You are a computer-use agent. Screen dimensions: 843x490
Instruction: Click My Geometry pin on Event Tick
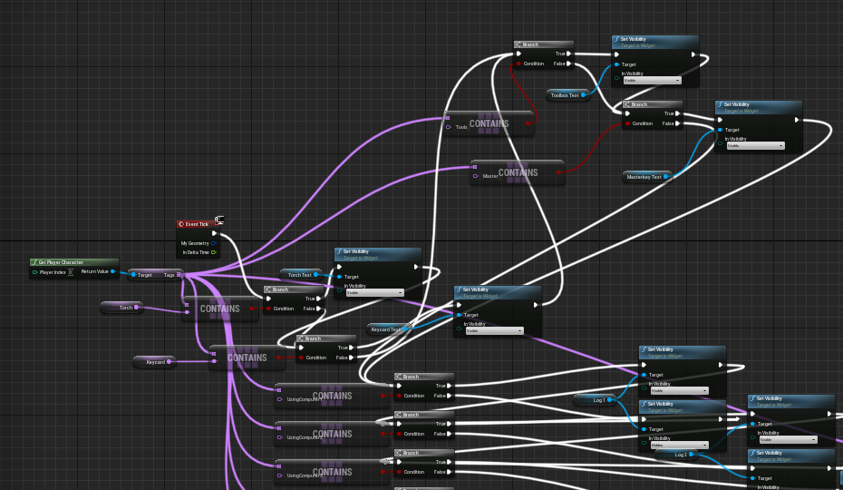coord(213,243)
